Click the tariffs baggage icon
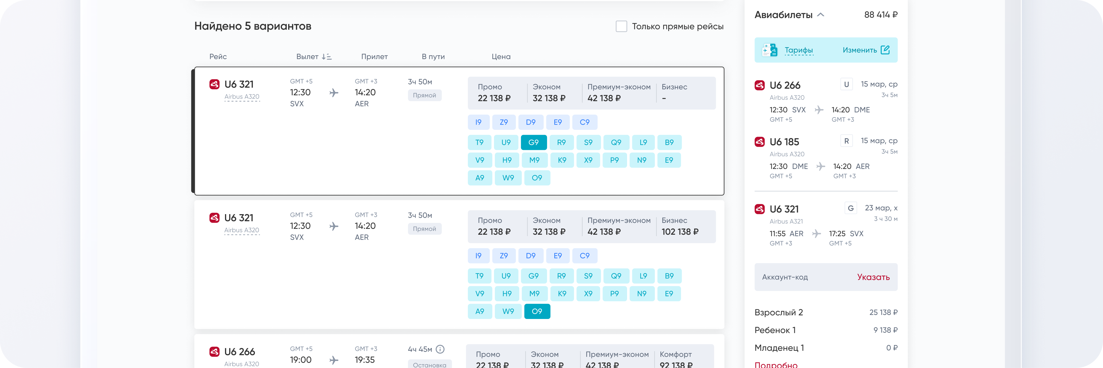 click(x=770, y=50)
